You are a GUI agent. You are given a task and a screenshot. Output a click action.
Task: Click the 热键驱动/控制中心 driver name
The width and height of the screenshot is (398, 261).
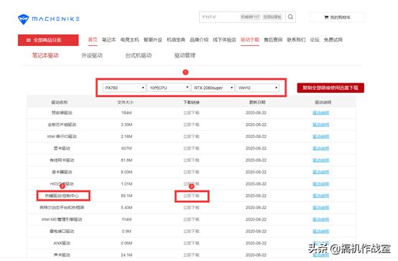(x=62, y=196)
